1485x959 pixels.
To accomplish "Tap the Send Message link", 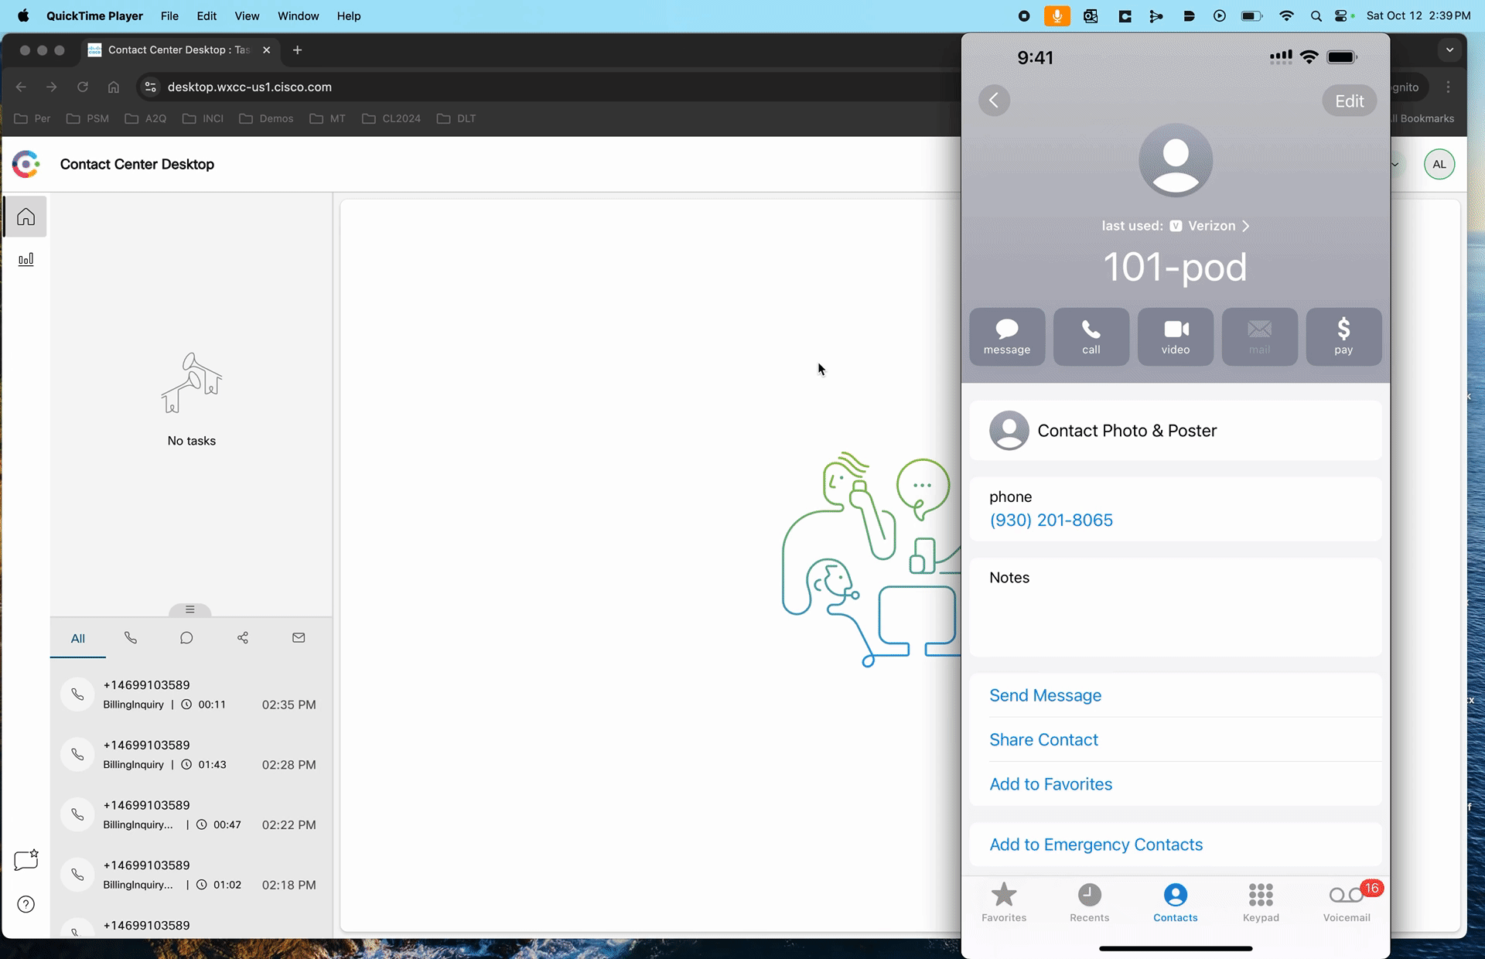I will (1045, 695).
